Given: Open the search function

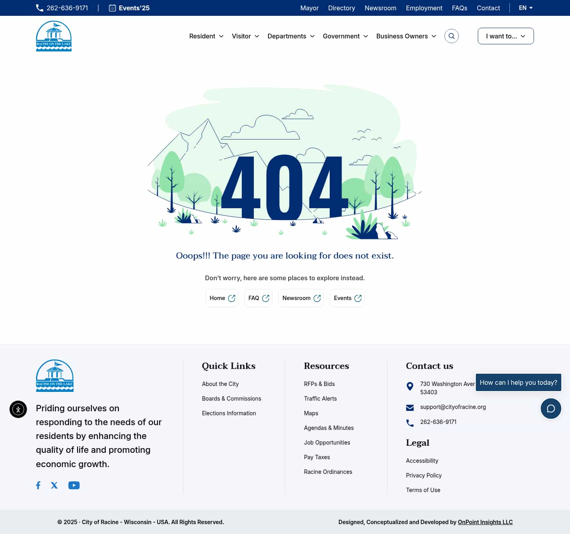Looking at the screenshot, I should coord(451,36).
